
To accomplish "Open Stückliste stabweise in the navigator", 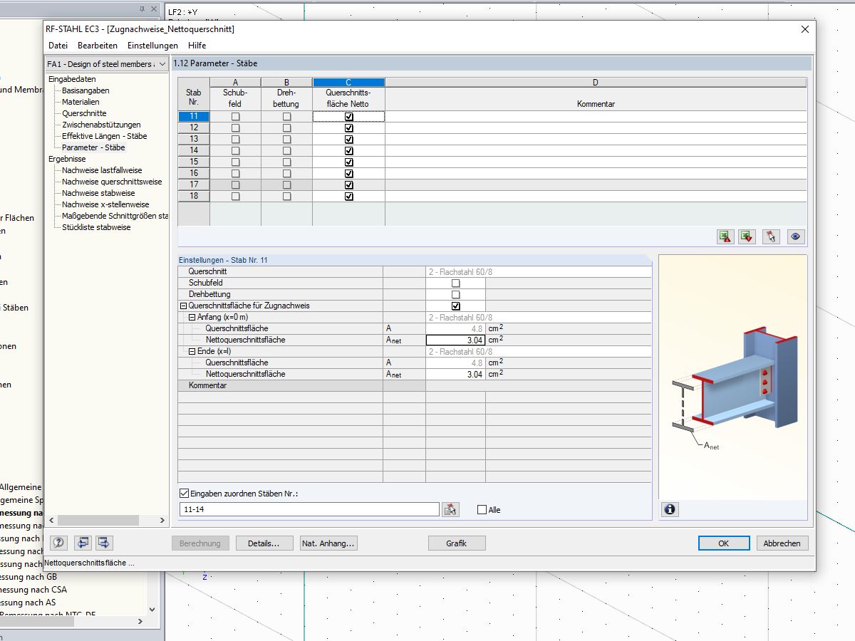I will coord(96,227).
